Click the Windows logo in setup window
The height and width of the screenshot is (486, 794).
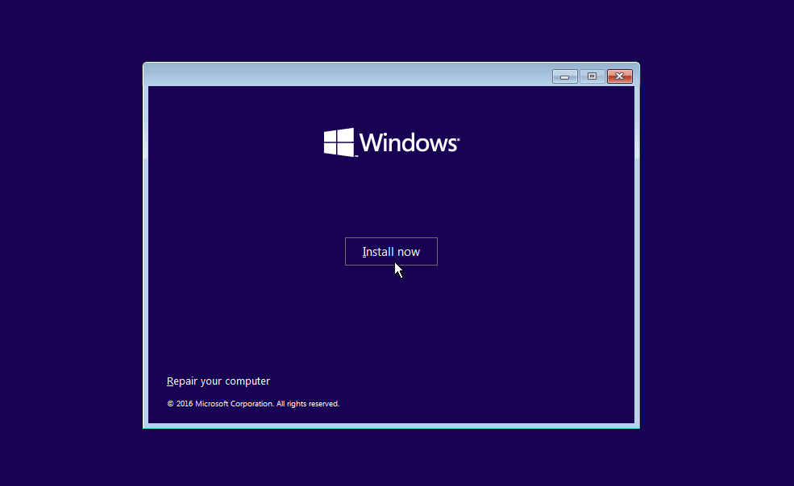(392, 142)
